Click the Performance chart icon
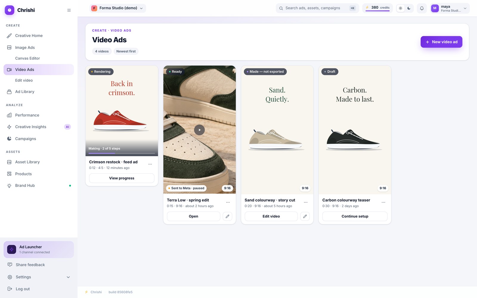 [x=9, y=115]
